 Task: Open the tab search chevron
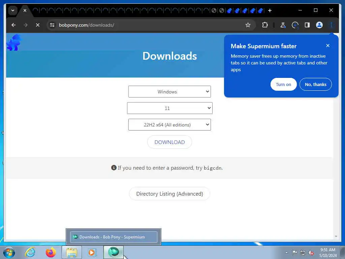tap(13, 10)
